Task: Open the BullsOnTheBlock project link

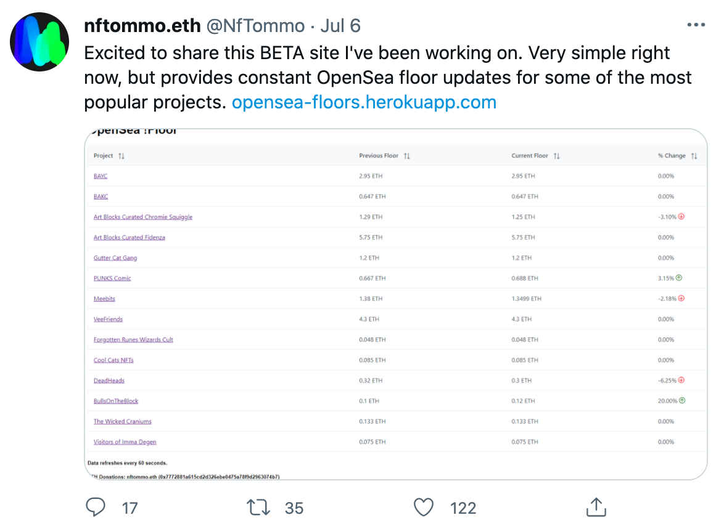Action: [x=116, y=401]
